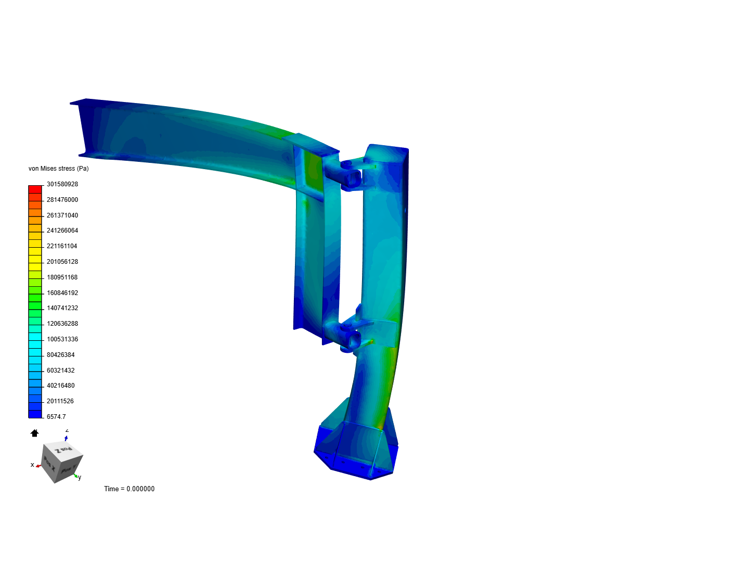Image resolution: width=749 pixels, height=562 pixels.
Task: Click the x axis letter label
Action: click(32, 465)
